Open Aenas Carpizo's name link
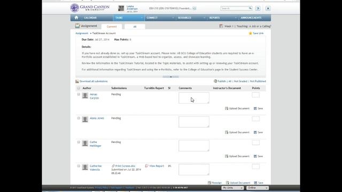 94,96
